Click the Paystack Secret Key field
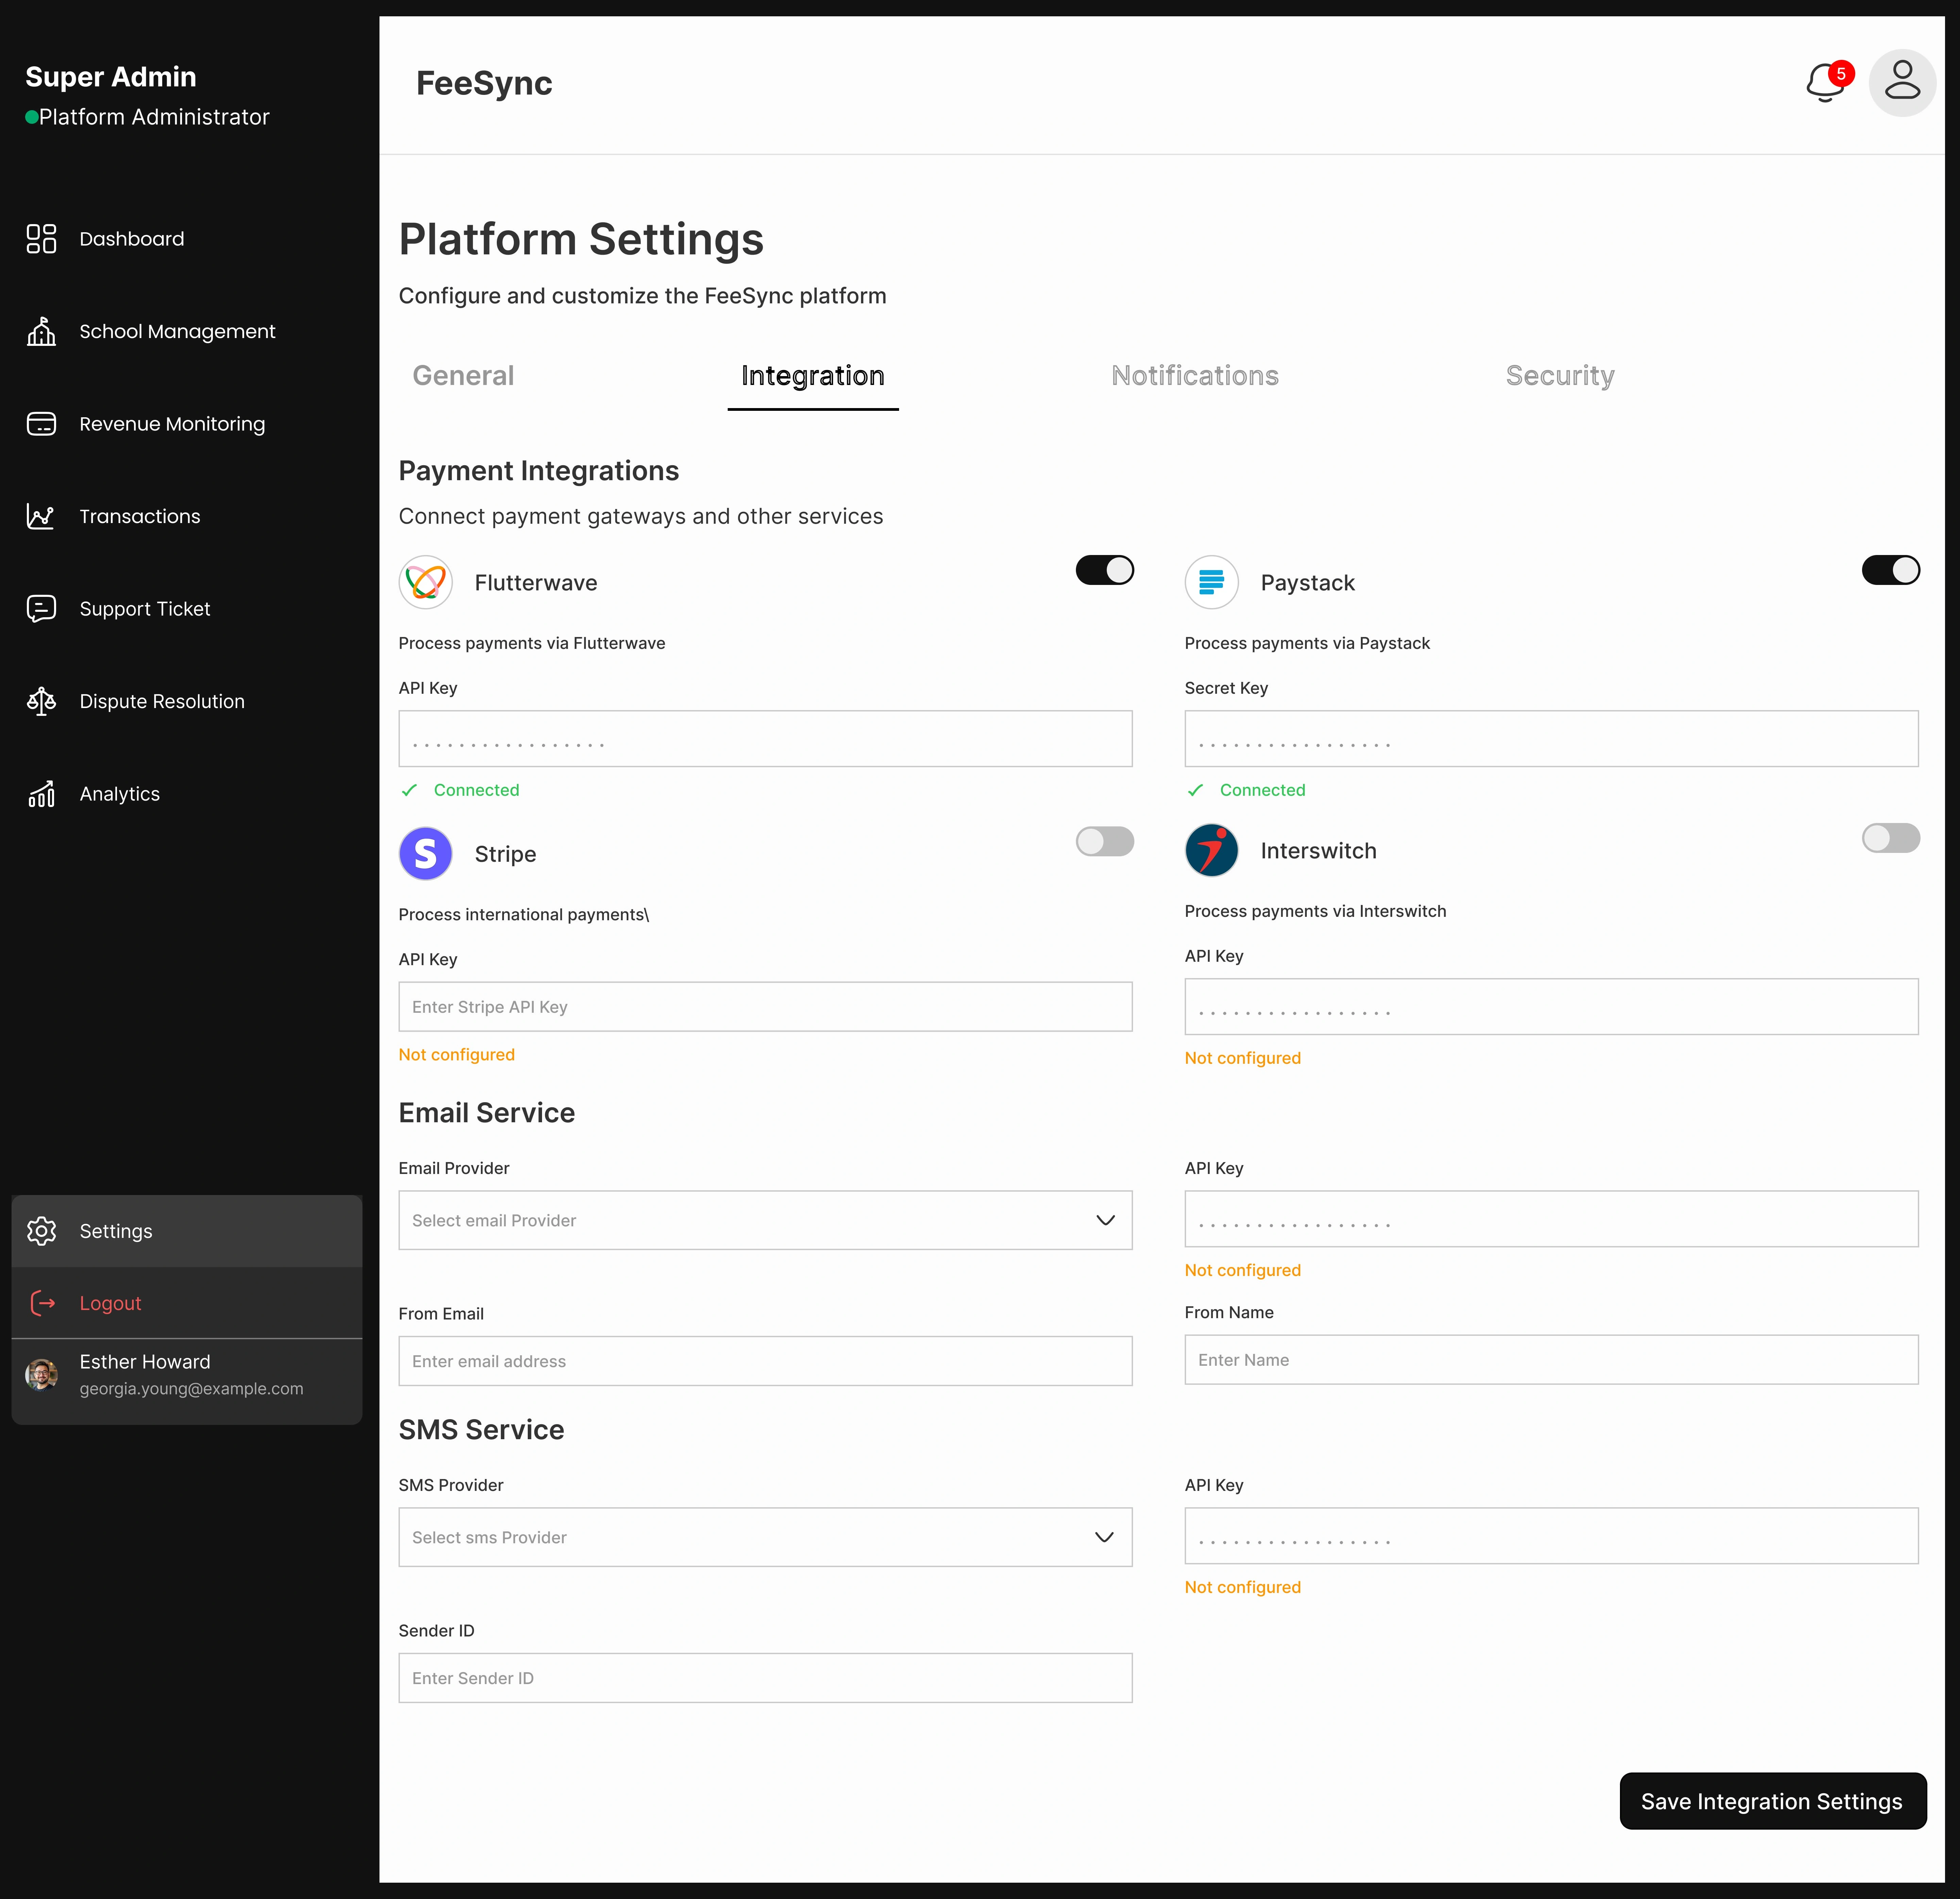 pos(1552,739)
